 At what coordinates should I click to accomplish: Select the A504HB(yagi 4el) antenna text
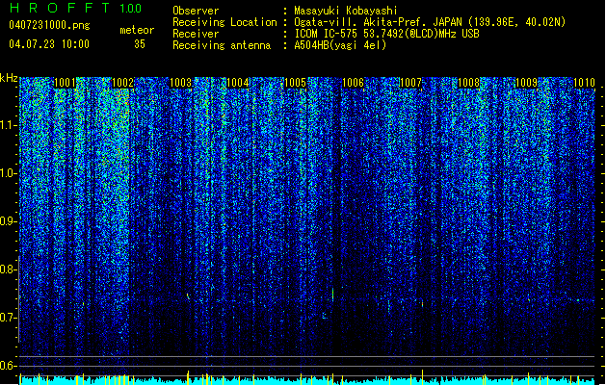tap(340, 45)
